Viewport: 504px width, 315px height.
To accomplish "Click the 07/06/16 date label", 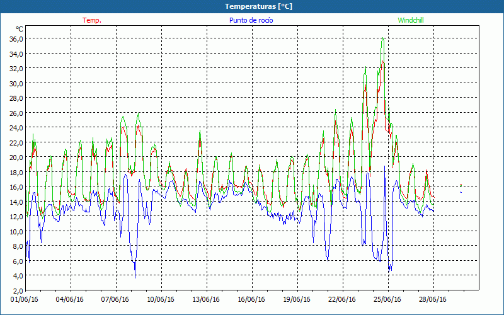I will tap(115, 299).
